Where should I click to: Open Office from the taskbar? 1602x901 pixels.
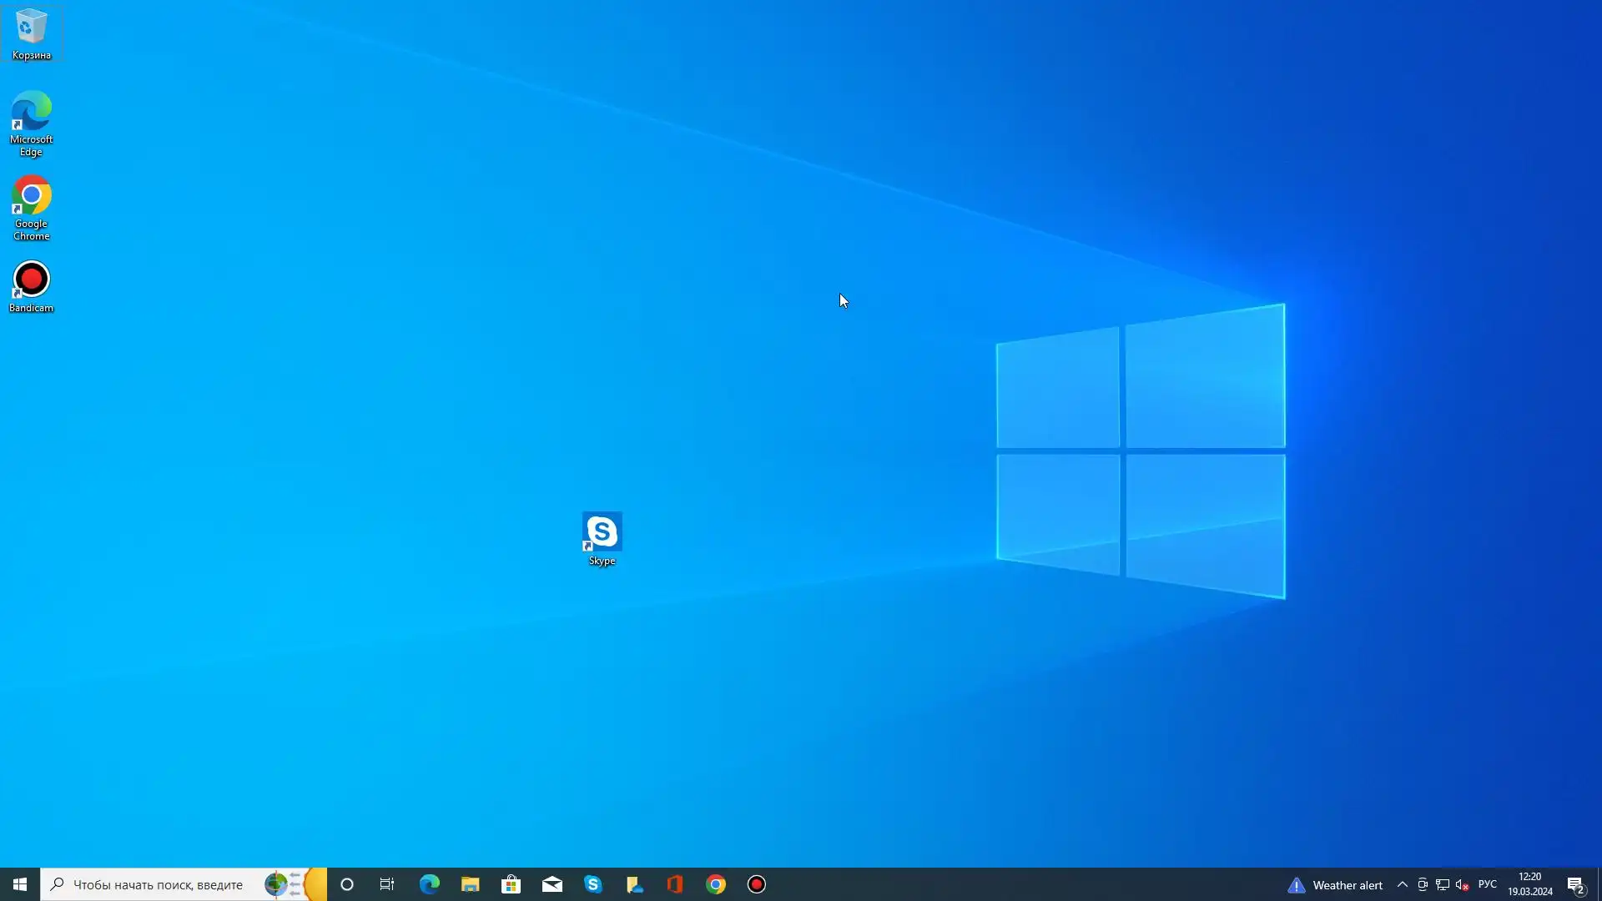(x=675, y=884)
